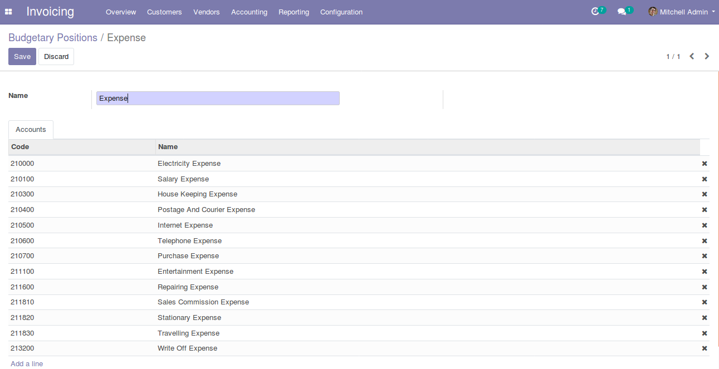Click the Save button
The width and height of the screenshot is (719, 369).
click(22, 56)
